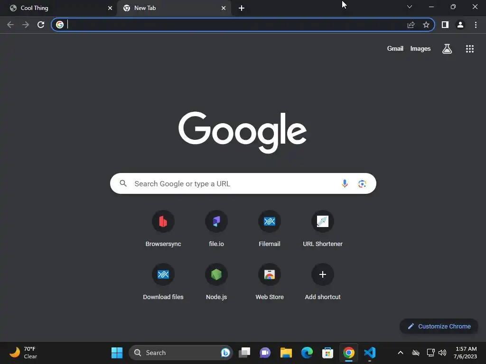
Task: Open the Web Store shortcut
Action: tap(270, 282)
